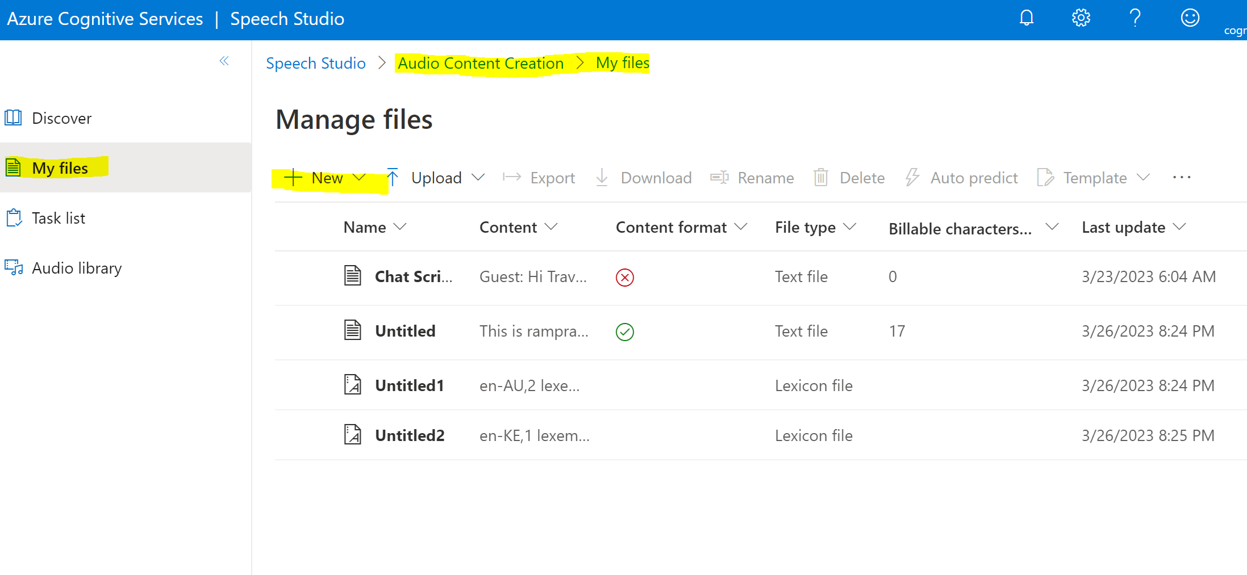Click the billable characters value 17
Image resolution: width=1247 pixels, height=575 pixels.
(x=897, y=331)
